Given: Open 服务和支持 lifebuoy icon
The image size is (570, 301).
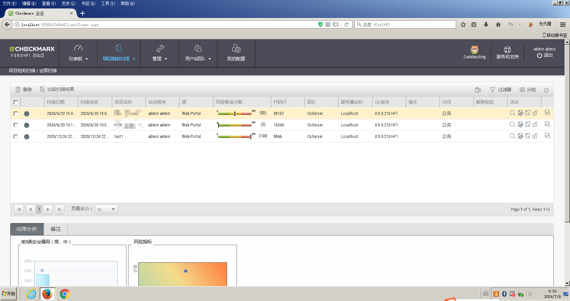Looking at the screenshot, I should (507, 50).
